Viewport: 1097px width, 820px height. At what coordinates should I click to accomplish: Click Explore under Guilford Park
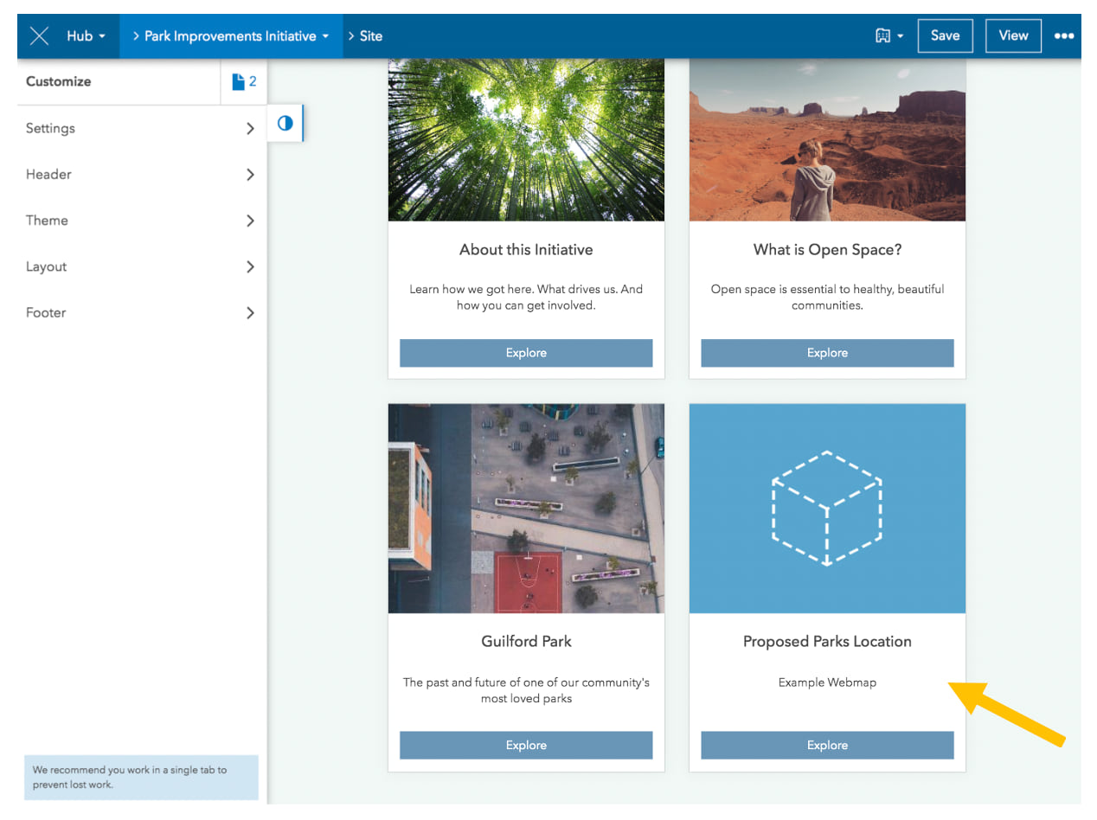tap(526, 745)
